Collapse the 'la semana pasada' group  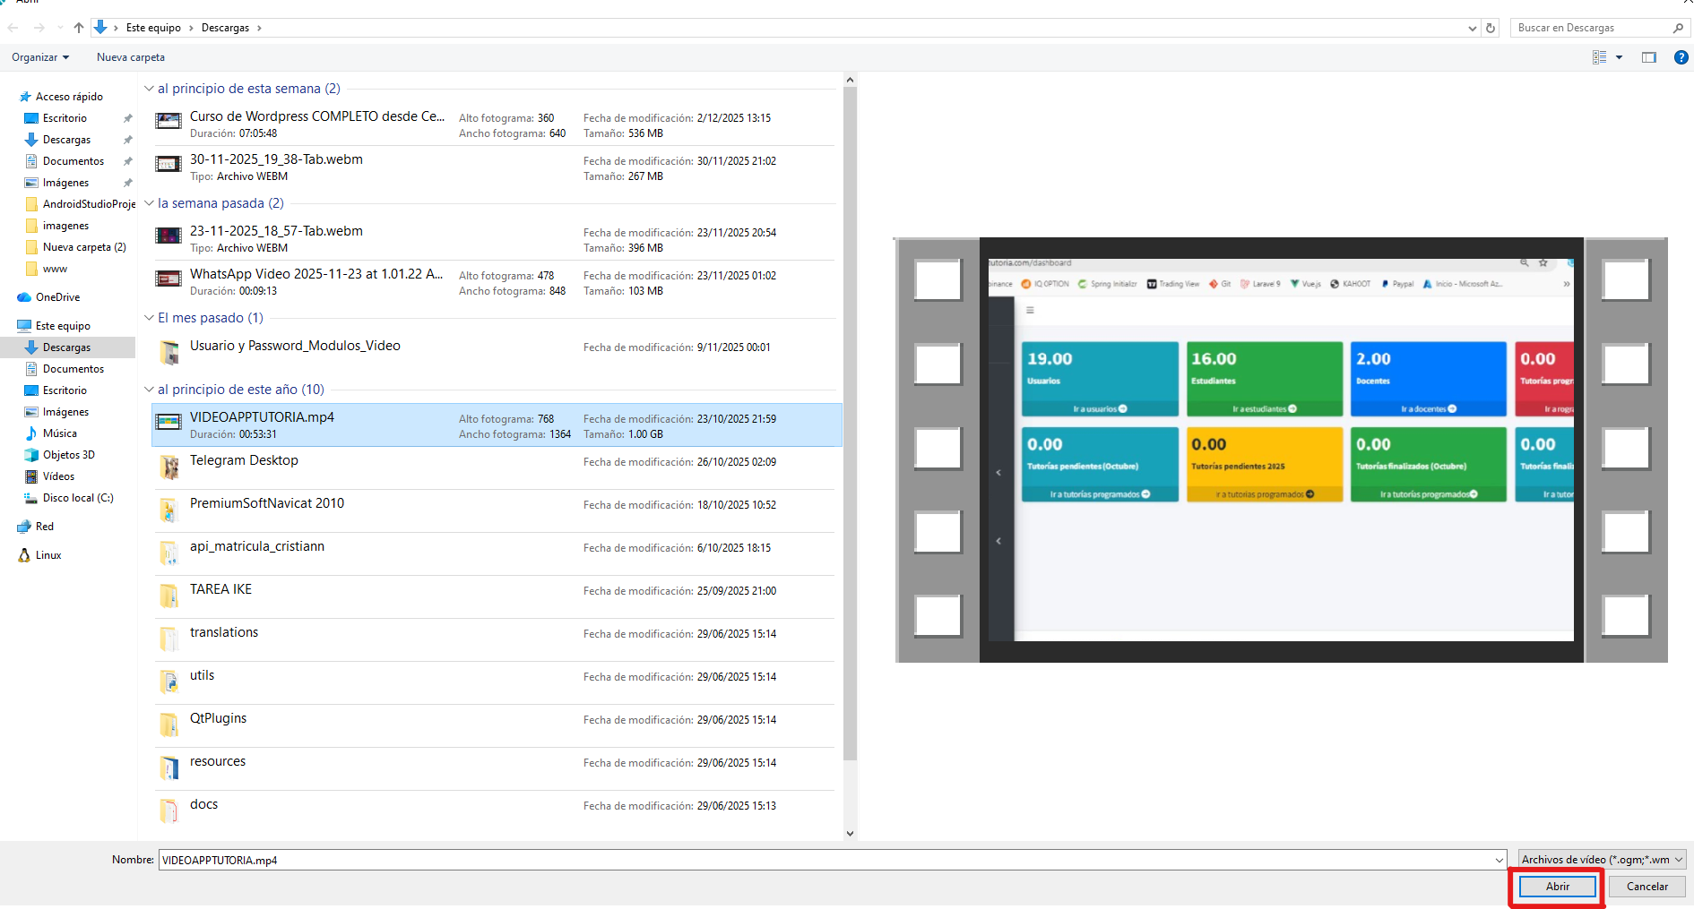point(149,203)
